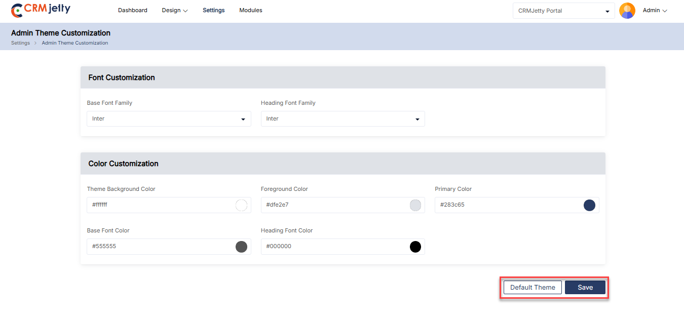
Task: Click the Admin user avatar
Action: coord(627,11)
